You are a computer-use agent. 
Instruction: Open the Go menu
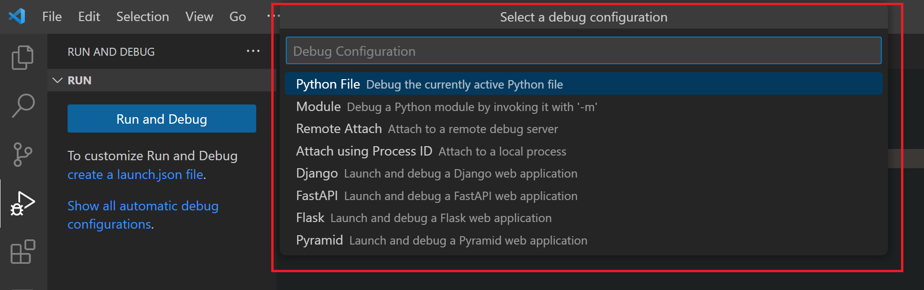coord(237,17)
